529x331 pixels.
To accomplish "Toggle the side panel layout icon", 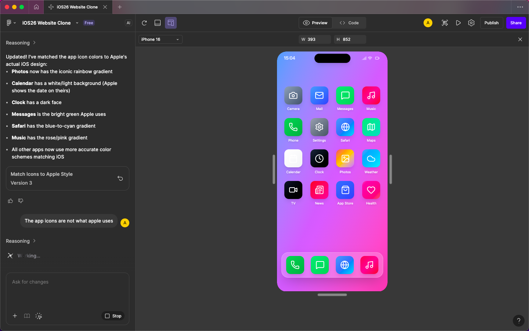I will coord(171,23).
